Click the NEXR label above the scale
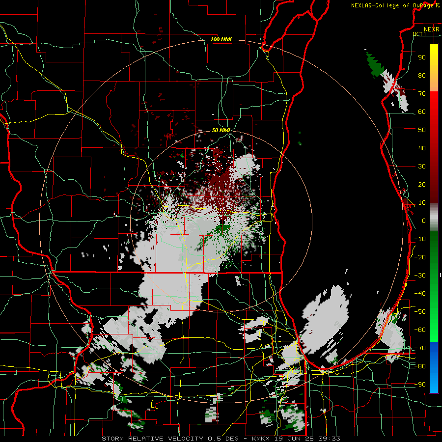The height and width of the screenshot is (442, 442). click(432, 29)
